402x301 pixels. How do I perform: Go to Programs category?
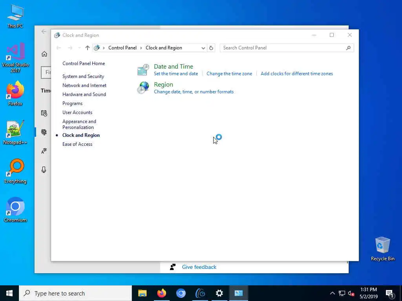72,103
